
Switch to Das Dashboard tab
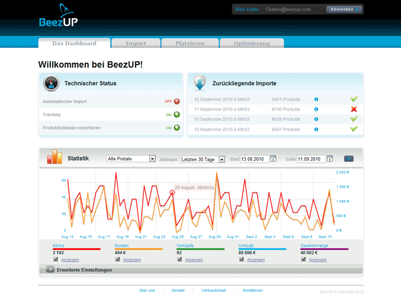(74, 44)
